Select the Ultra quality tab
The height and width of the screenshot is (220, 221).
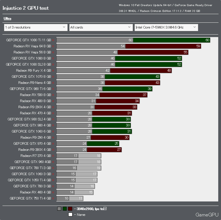point(7,19)
